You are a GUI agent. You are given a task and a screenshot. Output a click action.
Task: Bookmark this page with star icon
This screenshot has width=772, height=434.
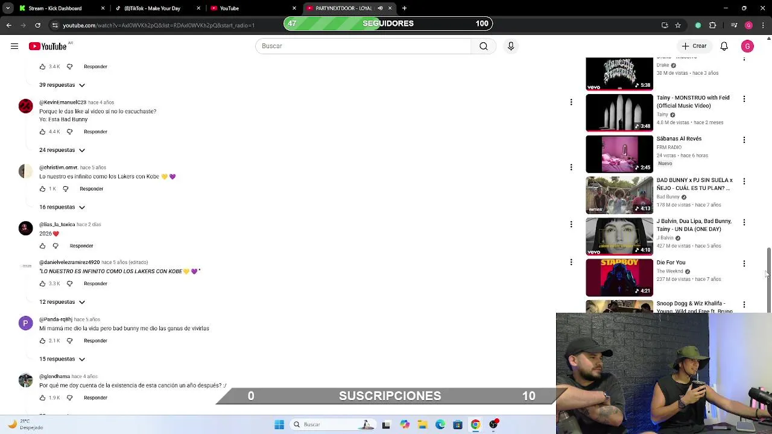[678, 25]
